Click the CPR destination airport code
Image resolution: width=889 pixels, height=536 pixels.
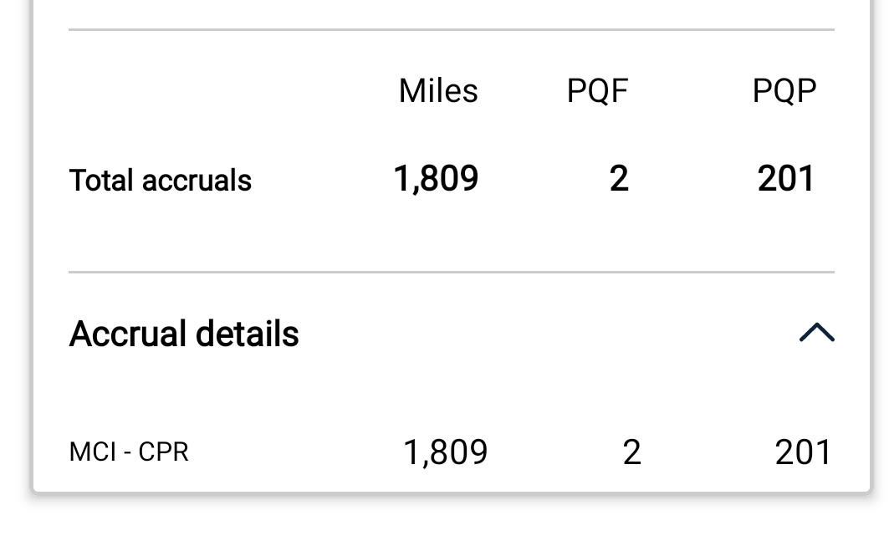[164, 452]
